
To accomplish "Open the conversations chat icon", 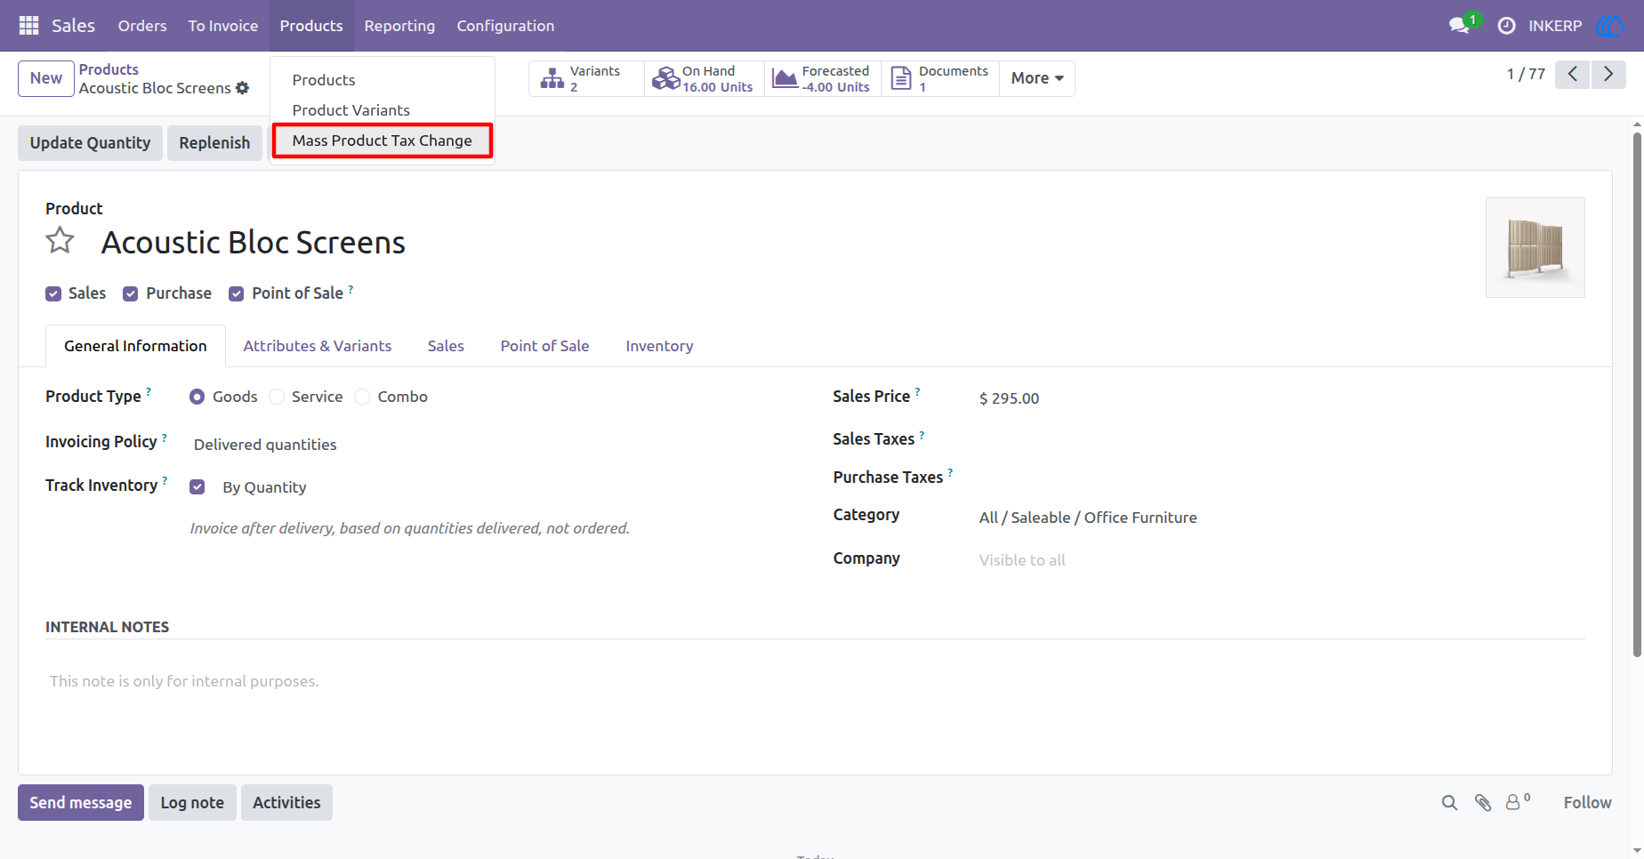I will [1459, 26].
